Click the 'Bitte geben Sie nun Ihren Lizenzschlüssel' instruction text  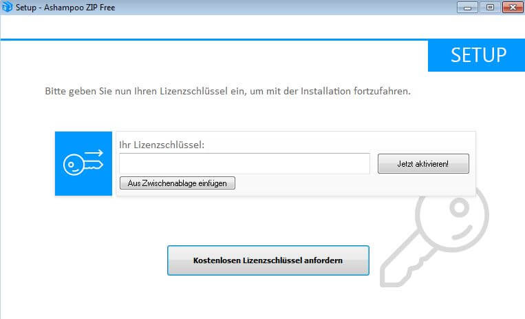(x=228, y=91)
